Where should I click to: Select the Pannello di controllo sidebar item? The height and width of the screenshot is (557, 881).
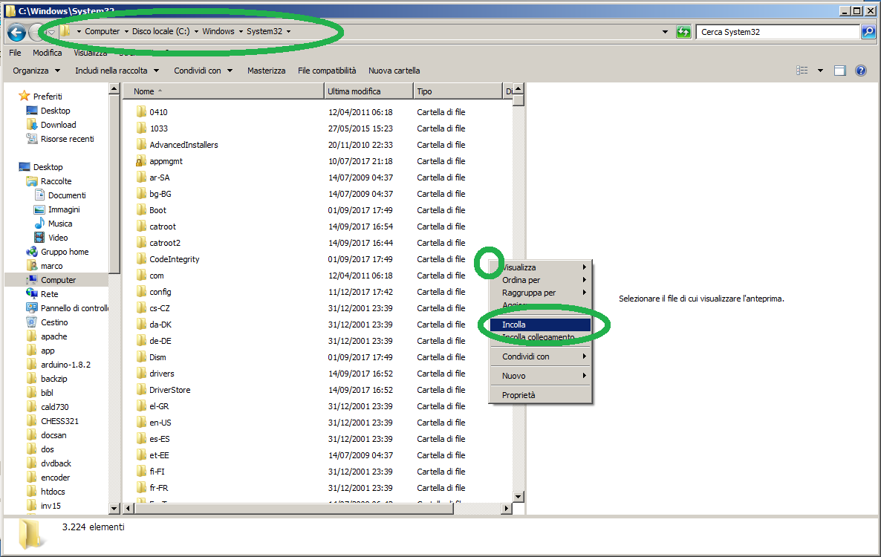tap(74, 308)
